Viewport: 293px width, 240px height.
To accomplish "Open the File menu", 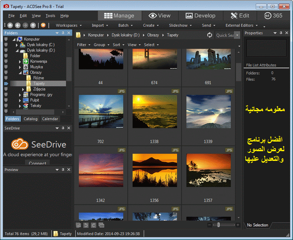I will click(11, 16).
